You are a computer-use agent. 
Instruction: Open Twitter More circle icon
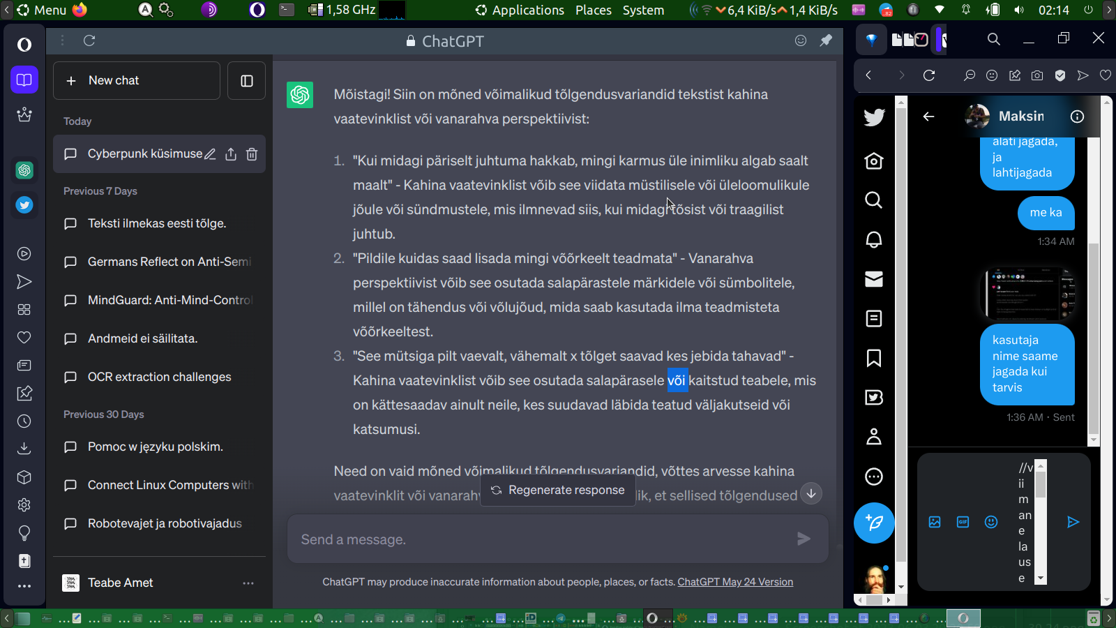[x=874, y=477]
